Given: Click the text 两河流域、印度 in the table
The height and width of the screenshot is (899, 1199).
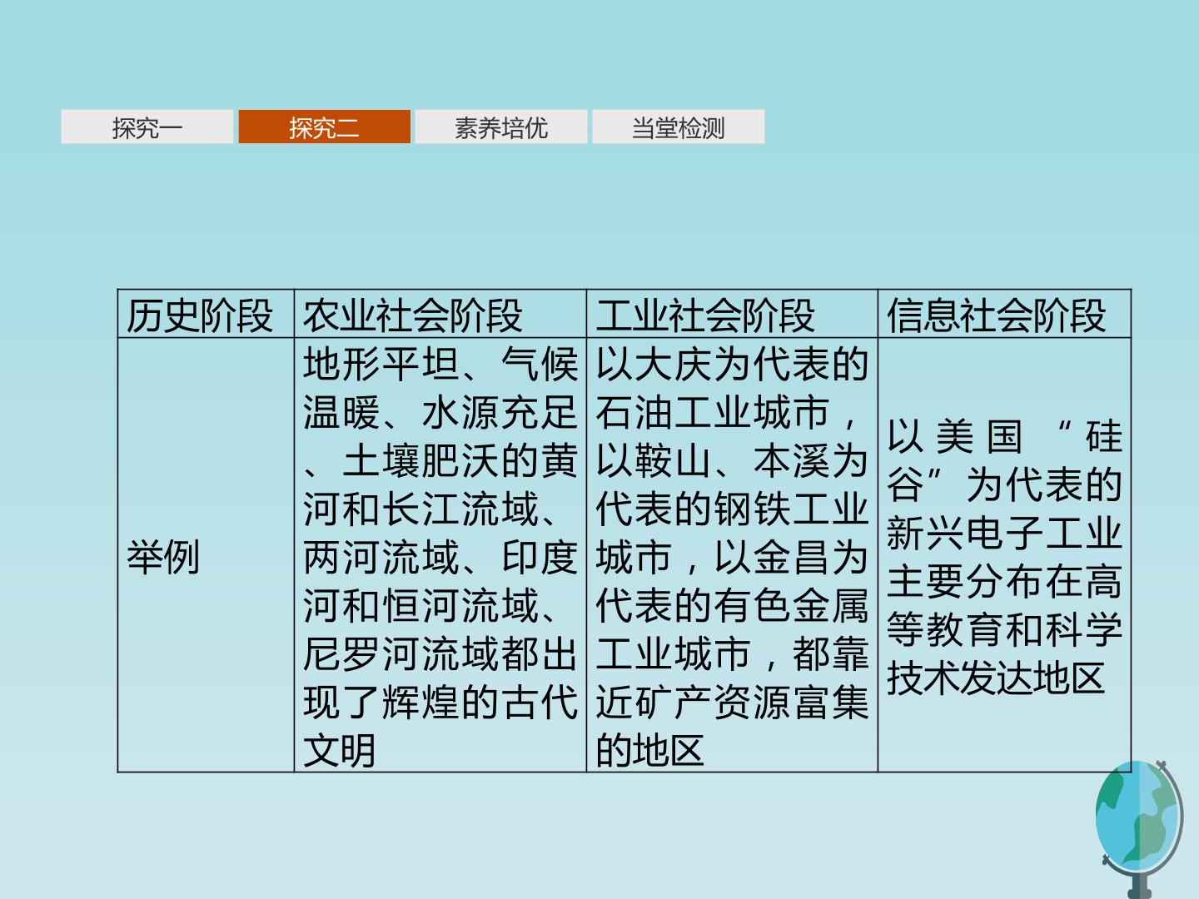Looking at the screenshot, I should 440,558.
